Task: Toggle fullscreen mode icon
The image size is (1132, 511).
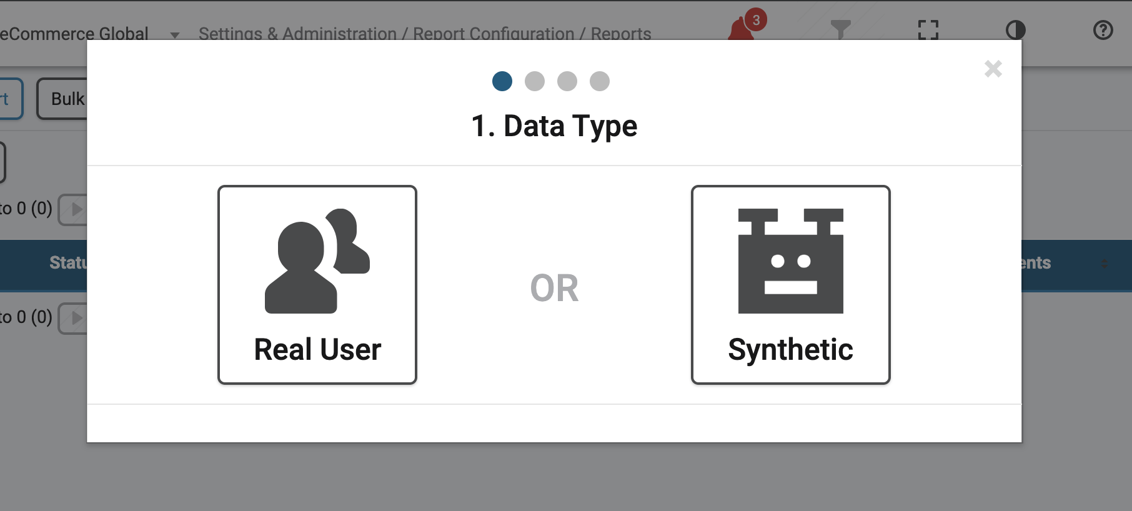Action: coord(928,29)
